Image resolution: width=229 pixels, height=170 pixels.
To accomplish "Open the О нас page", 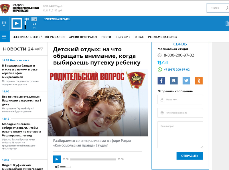I will pyautogui.click(x=139, y=37).
